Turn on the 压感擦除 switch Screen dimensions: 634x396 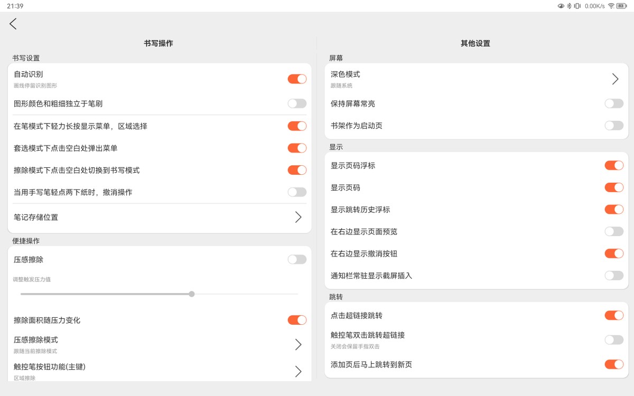pyautogui.click(x=296, y=259)
